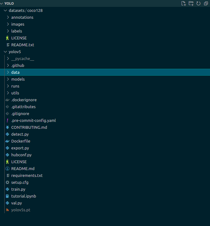The image size is (210, 226).
Task: Click the key icon of coco128 LICENSE file
Action: pyautogui.click(x=7, y=38)
